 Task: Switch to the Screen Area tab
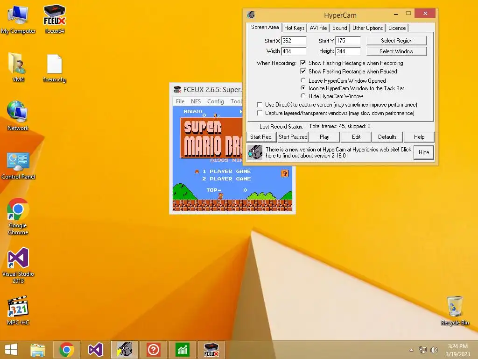[265, 27]
